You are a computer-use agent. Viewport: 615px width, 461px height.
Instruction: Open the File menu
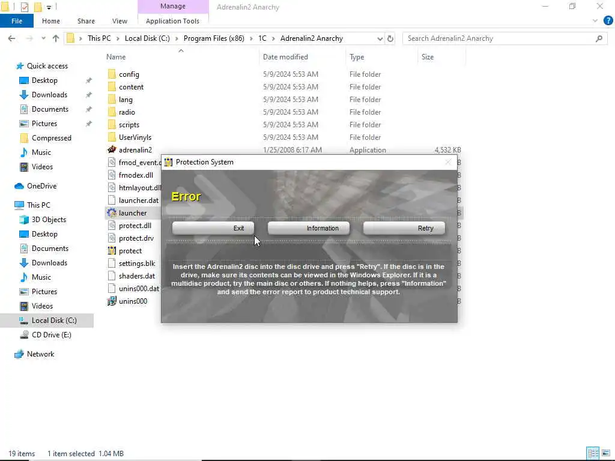pos(16,21)
